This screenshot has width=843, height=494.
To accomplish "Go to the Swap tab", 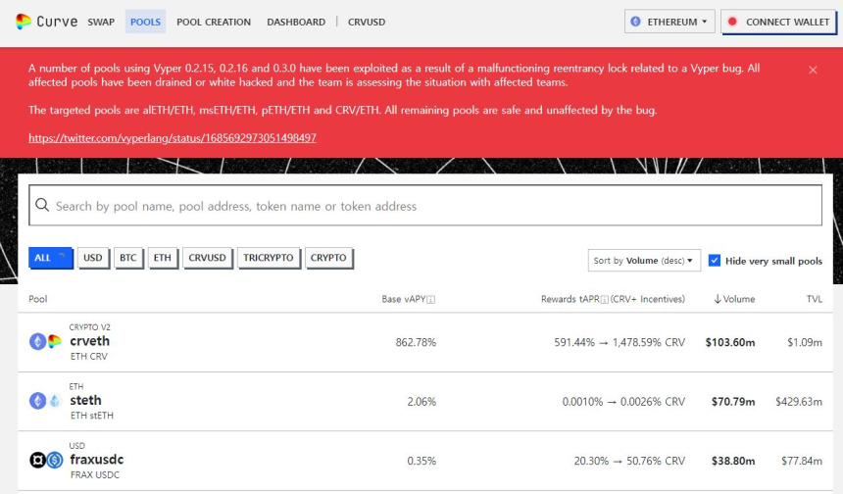I will tap(101, 22).
